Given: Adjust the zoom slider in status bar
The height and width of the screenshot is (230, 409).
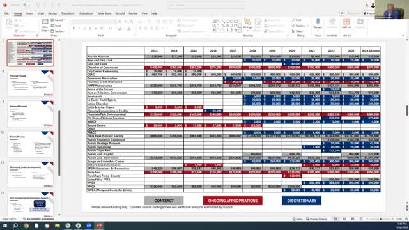Looking at the screenshot, I should (x=381, y=219).
